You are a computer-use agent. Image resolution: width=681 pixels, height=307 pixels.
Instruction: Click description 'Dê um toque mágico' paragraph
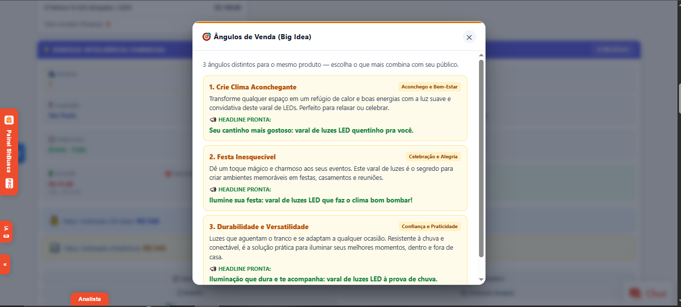pos(331,173)
